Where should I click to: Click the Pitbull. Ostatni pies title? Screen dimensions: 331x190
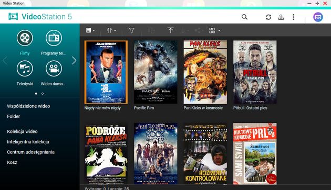click(x=250, y=108)
